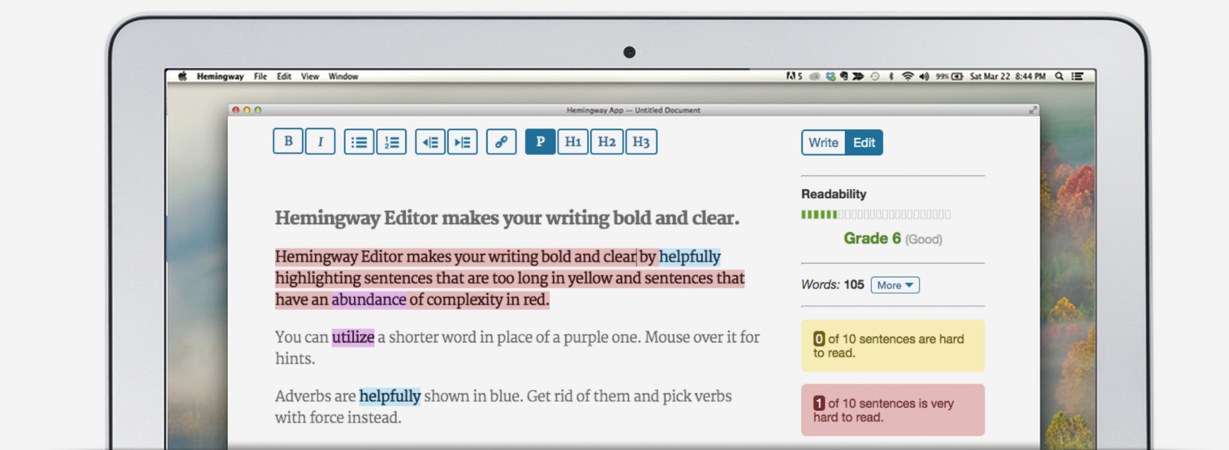Open the Edit menu in menu bar
This screenshot has width=1229, height=450.
coord(284,76)
